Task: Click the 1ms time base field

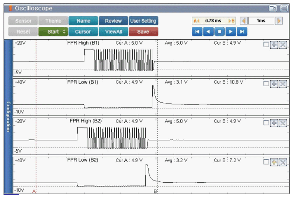Action: coord(261,21)
